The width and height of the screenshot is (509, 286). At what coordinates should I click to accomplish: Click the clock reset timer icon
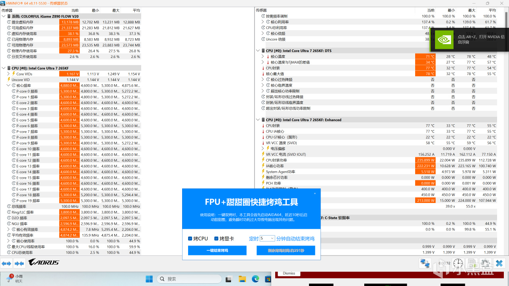(458, 263)
